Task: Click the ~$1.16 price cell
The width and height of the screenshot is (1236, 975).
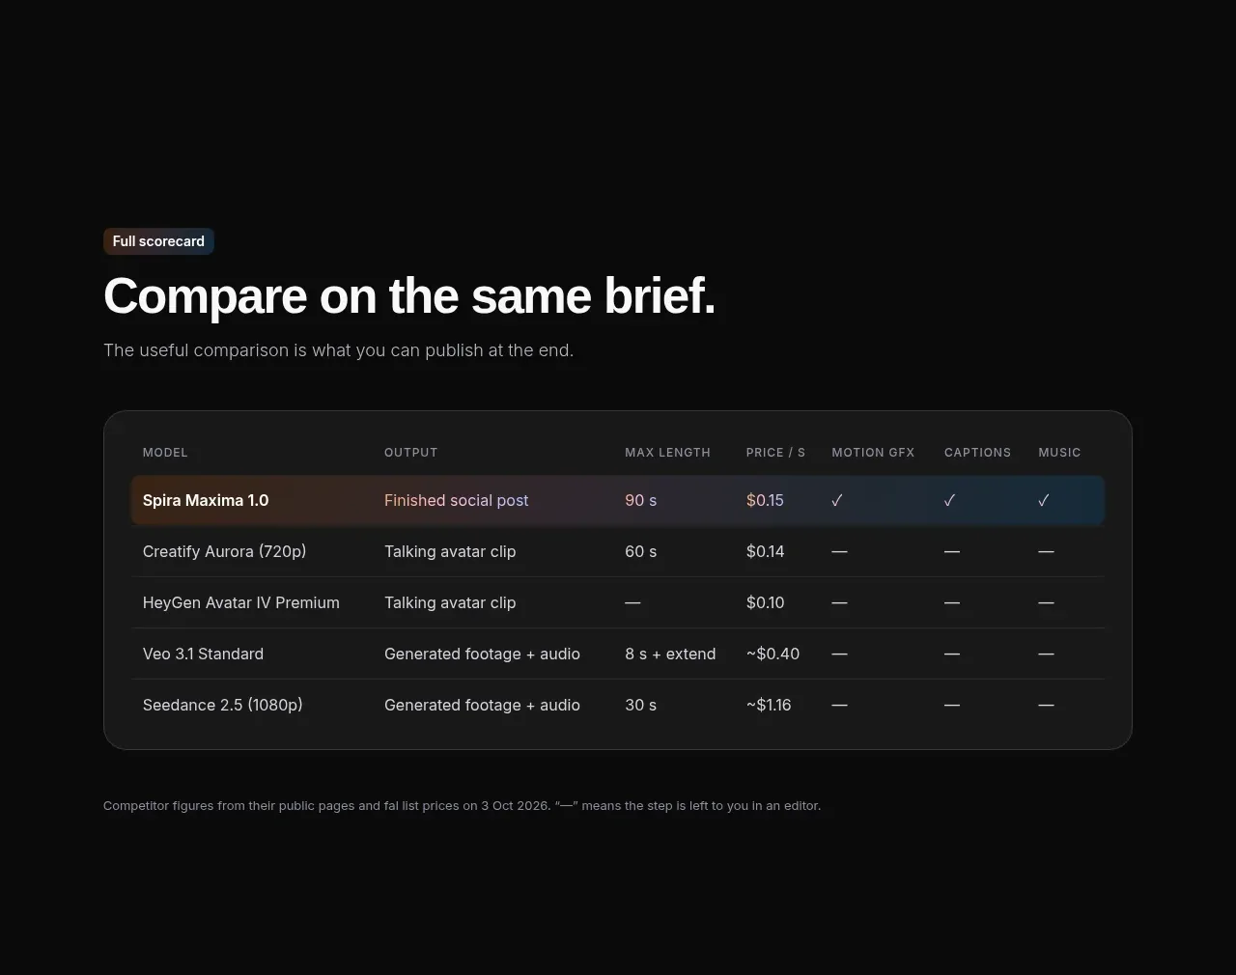Action: 769,705
